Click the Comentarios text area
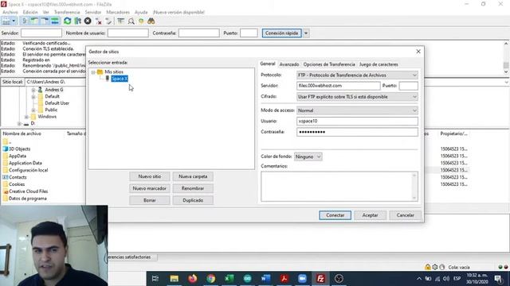This screenshot has width=510, height=286. [x=339, y=187]
